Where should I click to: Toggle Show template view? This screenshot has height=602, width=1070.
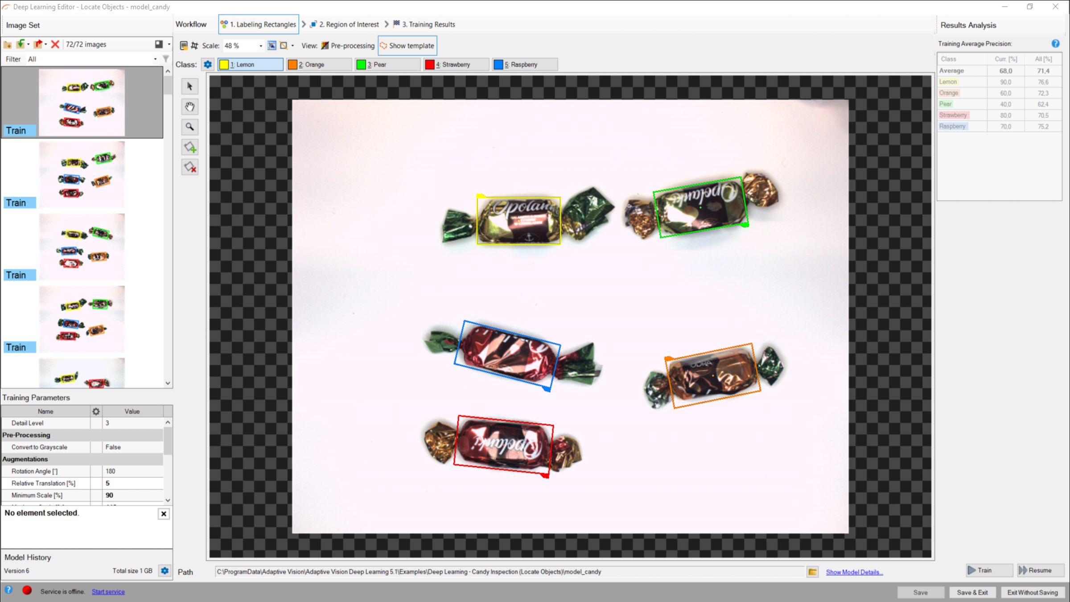[407, 45]
